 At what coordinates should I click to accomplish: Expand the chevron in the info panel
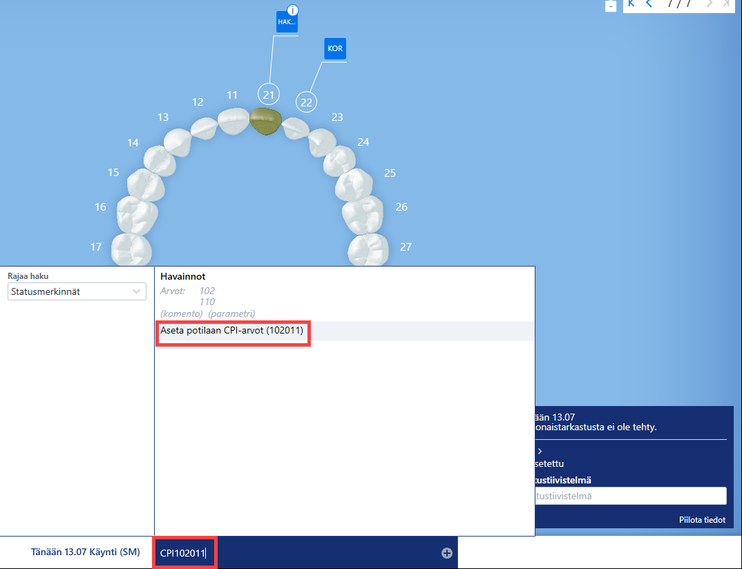[x=540, y=451]
